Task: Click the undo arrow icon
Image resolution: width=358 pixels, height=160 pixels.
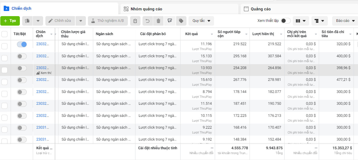Action: coord(147,21)
